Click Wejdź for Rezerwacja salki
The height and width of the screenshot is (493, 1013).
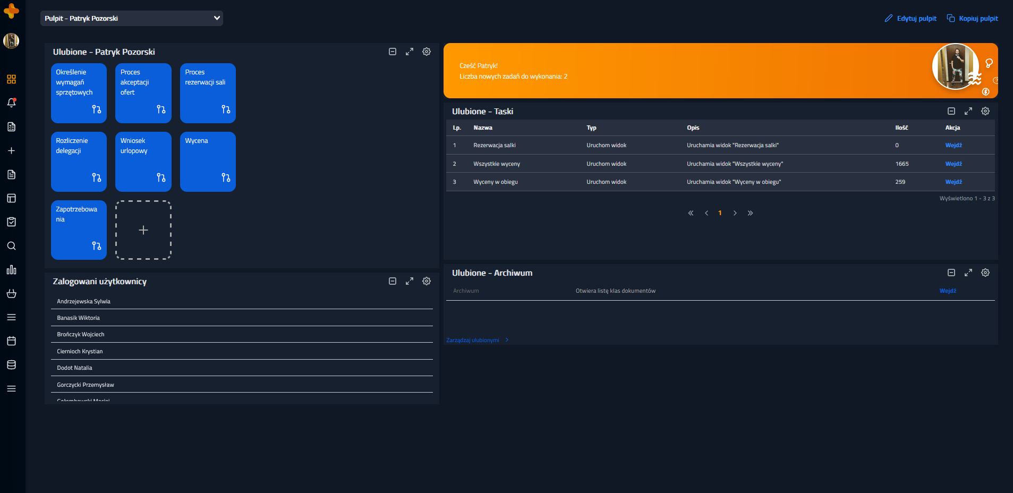[x=954, y=145]
